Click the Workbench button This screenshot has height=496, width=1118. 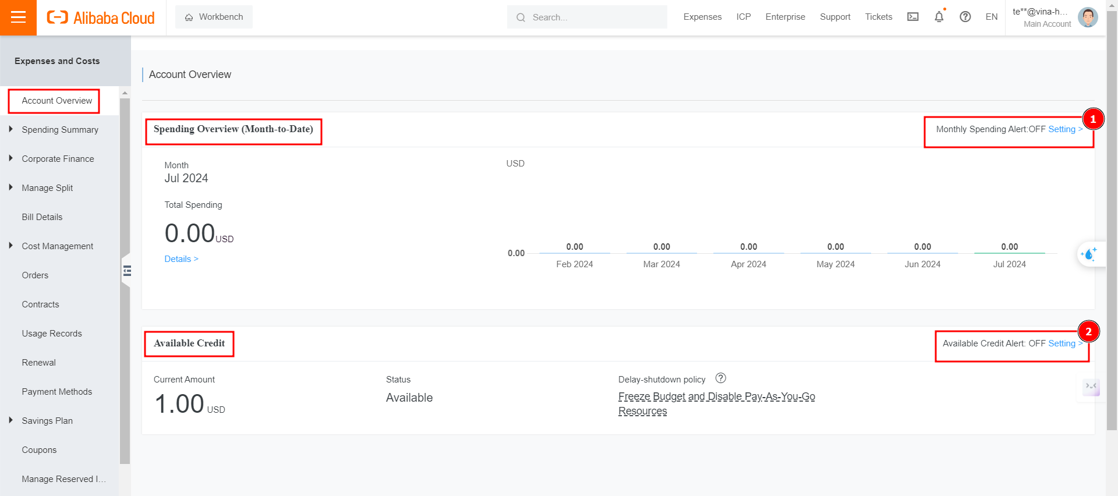pyautogui.click(x=214, y=17)
